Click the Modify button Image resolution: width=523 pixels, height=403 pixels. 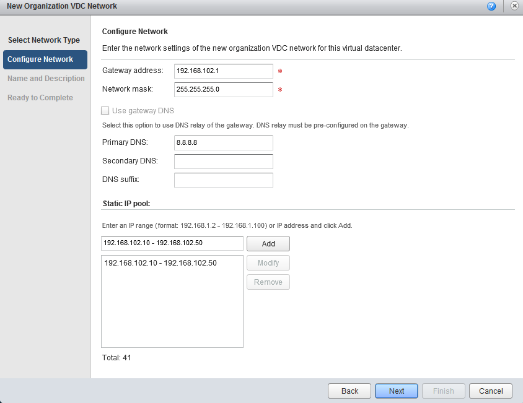coord(268,263)
